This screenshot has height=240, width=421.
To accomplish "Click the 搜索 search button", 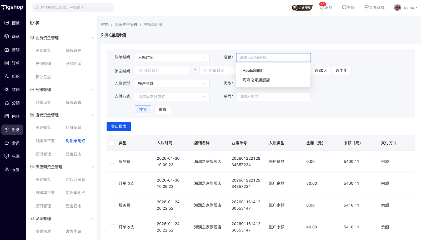I will pyautogui.click(x=143, y=110).
